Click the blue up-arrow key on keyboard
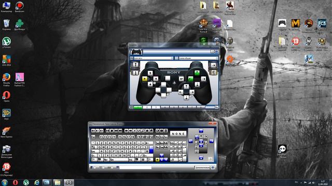The image size is (332, 186). 161,155
